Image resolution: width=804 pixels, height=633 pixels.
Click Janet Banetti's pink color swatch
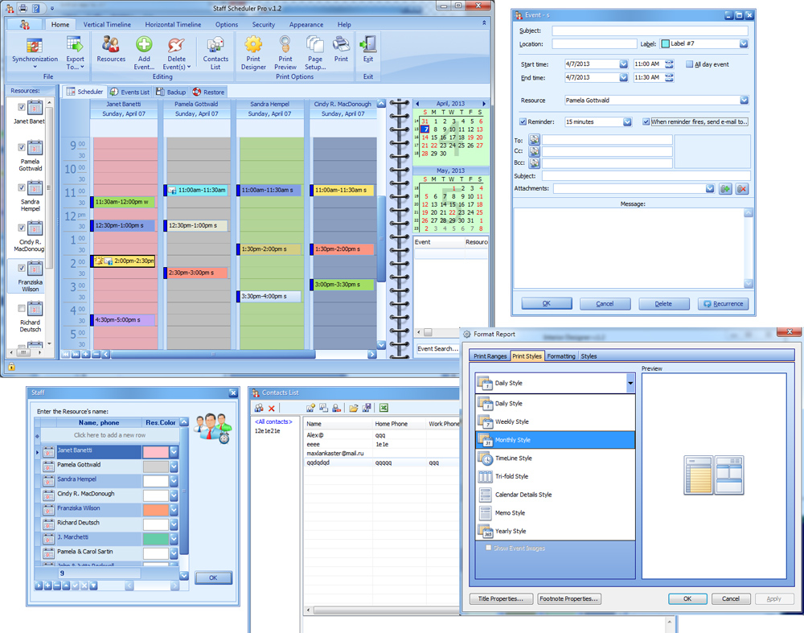click(x=155, y=452)
